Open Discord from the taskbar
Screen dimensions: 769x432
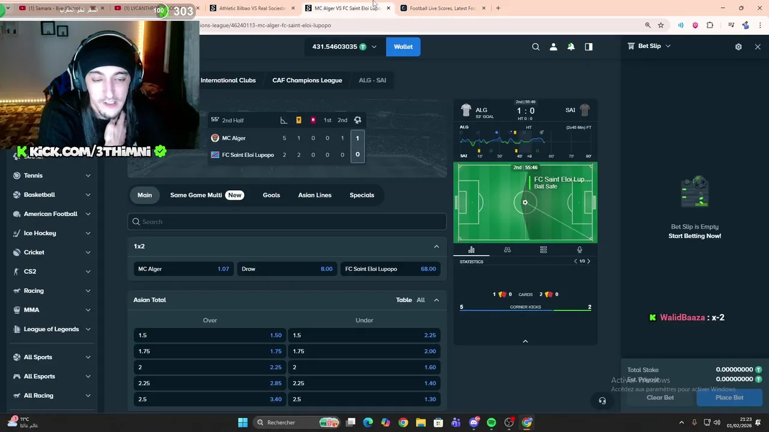point(474,422)
